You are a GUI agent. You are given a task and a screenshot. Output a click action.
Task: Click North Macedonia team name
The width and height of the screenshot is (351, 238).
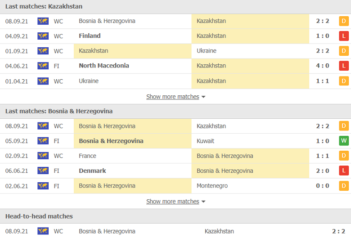[x=104, y=66]
